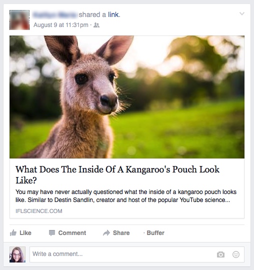The height and width of the screenshot is (270, 254).
Task: Open the August 9 timestamp link
Action: [61, 25]
